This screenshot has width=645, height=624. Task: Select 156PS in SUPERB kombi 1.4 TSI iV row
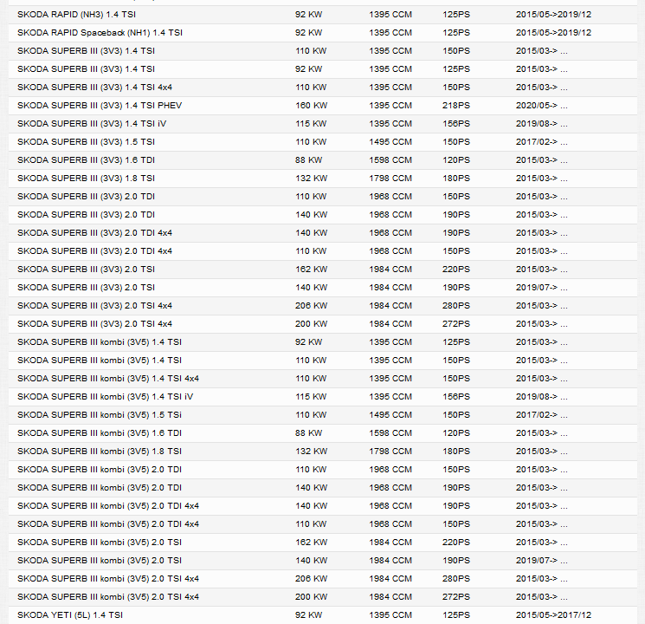pyautogui.click(x=456, y=397)
